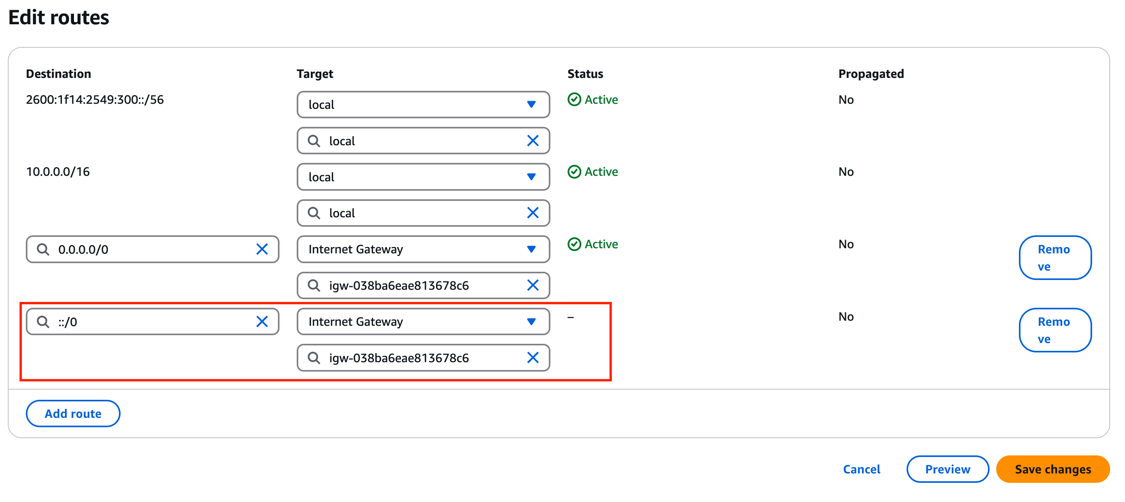The height and width of the screenshot is (502, 1125).
Task: Add a new route
Action: (x=73, y=414)
